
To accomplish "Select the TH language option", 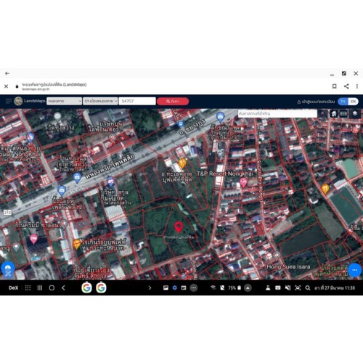I will tap(343, 102).
